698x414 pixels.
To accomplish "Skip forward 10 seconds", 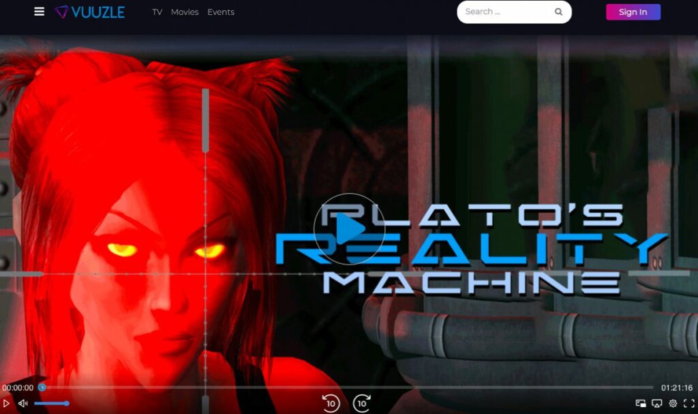I will click(362, 403).
